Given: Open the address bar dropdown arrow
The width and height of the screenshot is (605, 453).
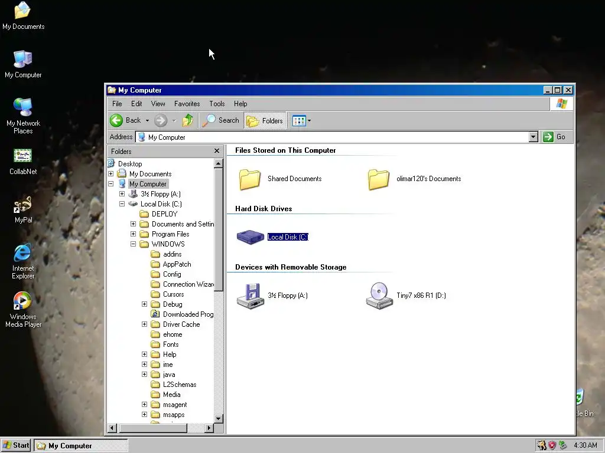Looking at the screenshot, I should (x=534, y=137).
